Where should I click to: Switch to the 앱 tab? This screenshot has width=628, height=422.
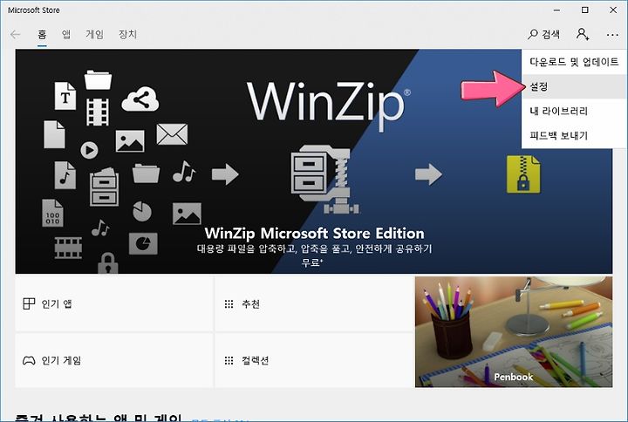[x=66, y=34]
